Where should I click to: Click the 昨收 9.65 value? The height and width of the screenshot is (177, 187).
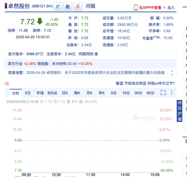pos(85,38)
